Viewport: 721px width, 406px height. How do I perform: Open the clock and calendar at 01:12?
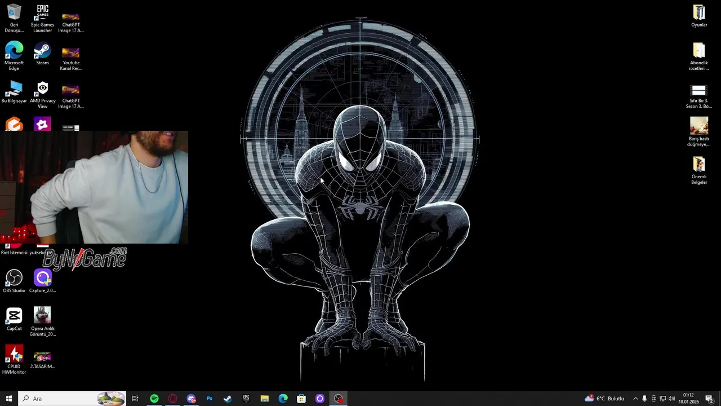coord(688,399)
